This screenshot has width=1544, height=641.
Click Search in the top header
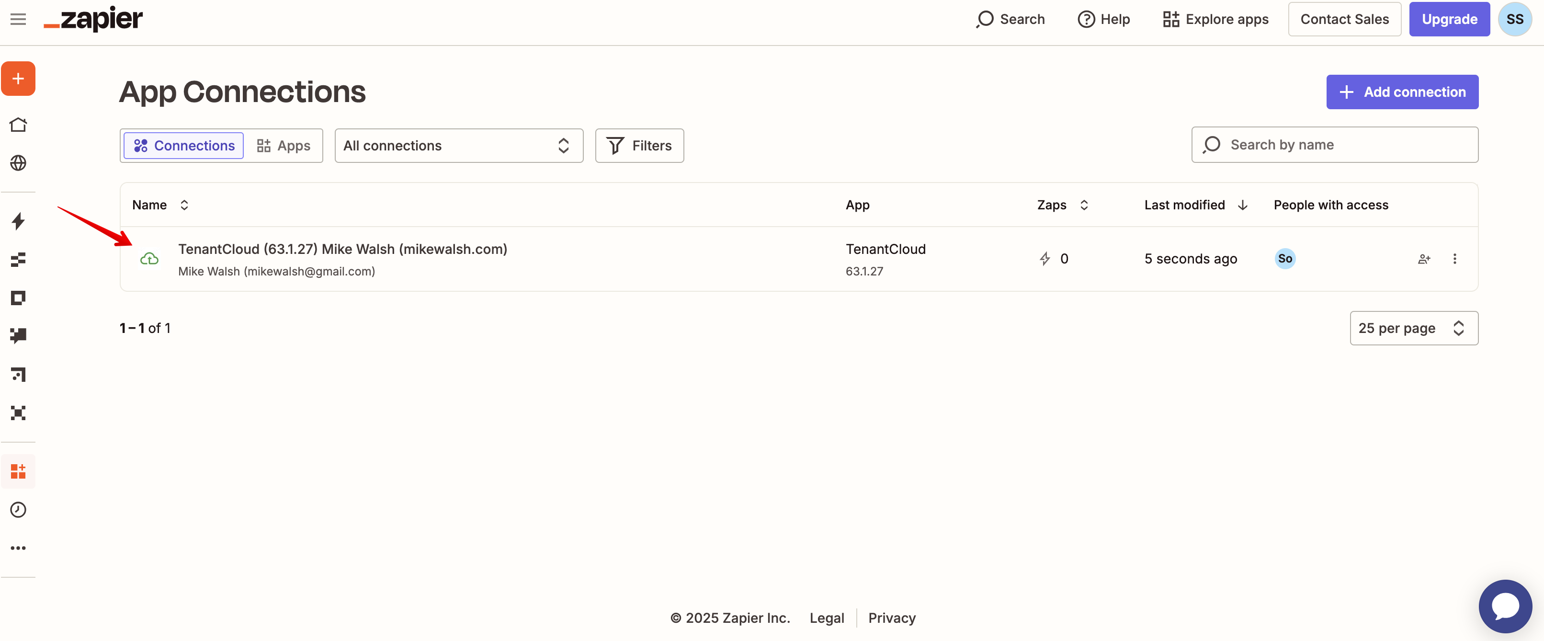click(x=1010, y=19)
